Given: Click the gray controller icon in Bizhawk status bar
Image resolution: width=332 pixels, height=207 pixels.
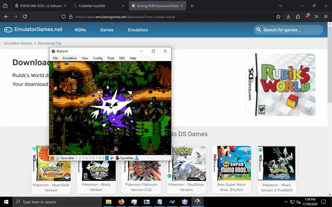Looking at the screenshot, I should [x=112, y=158].
